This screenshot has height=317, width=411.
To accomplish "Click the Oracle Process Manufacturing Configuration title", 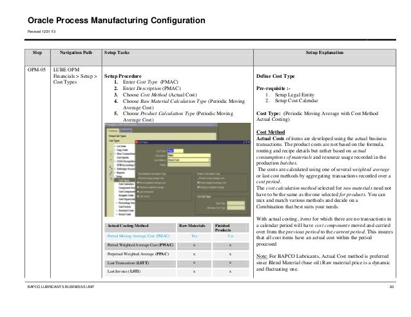I will click(x=117, y=21).
